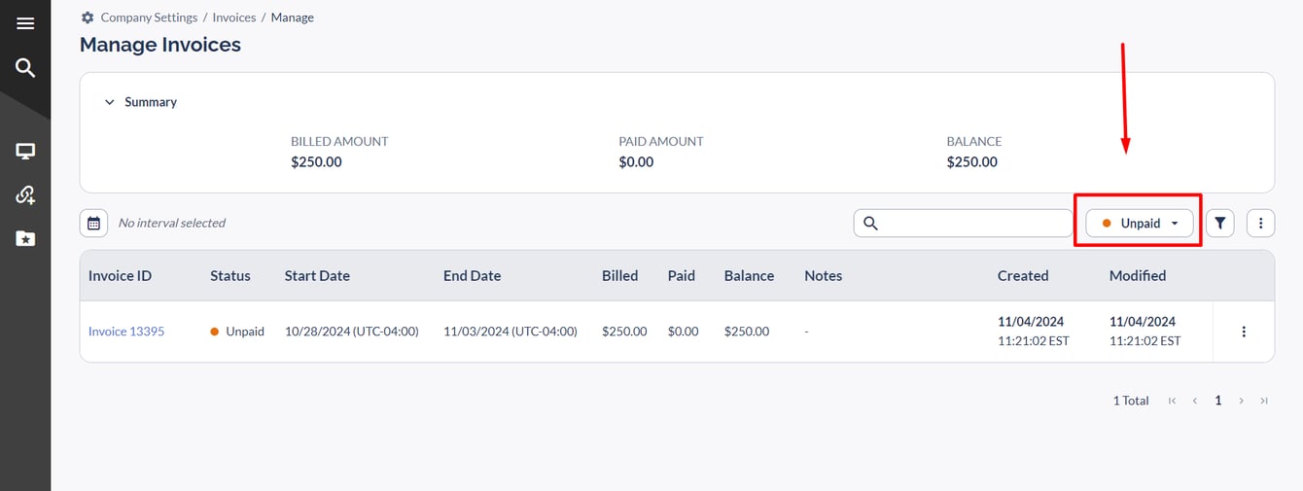Open the monitor icon in sidebar
Viewport: 1303px width, 491px height.
(25, 152)
